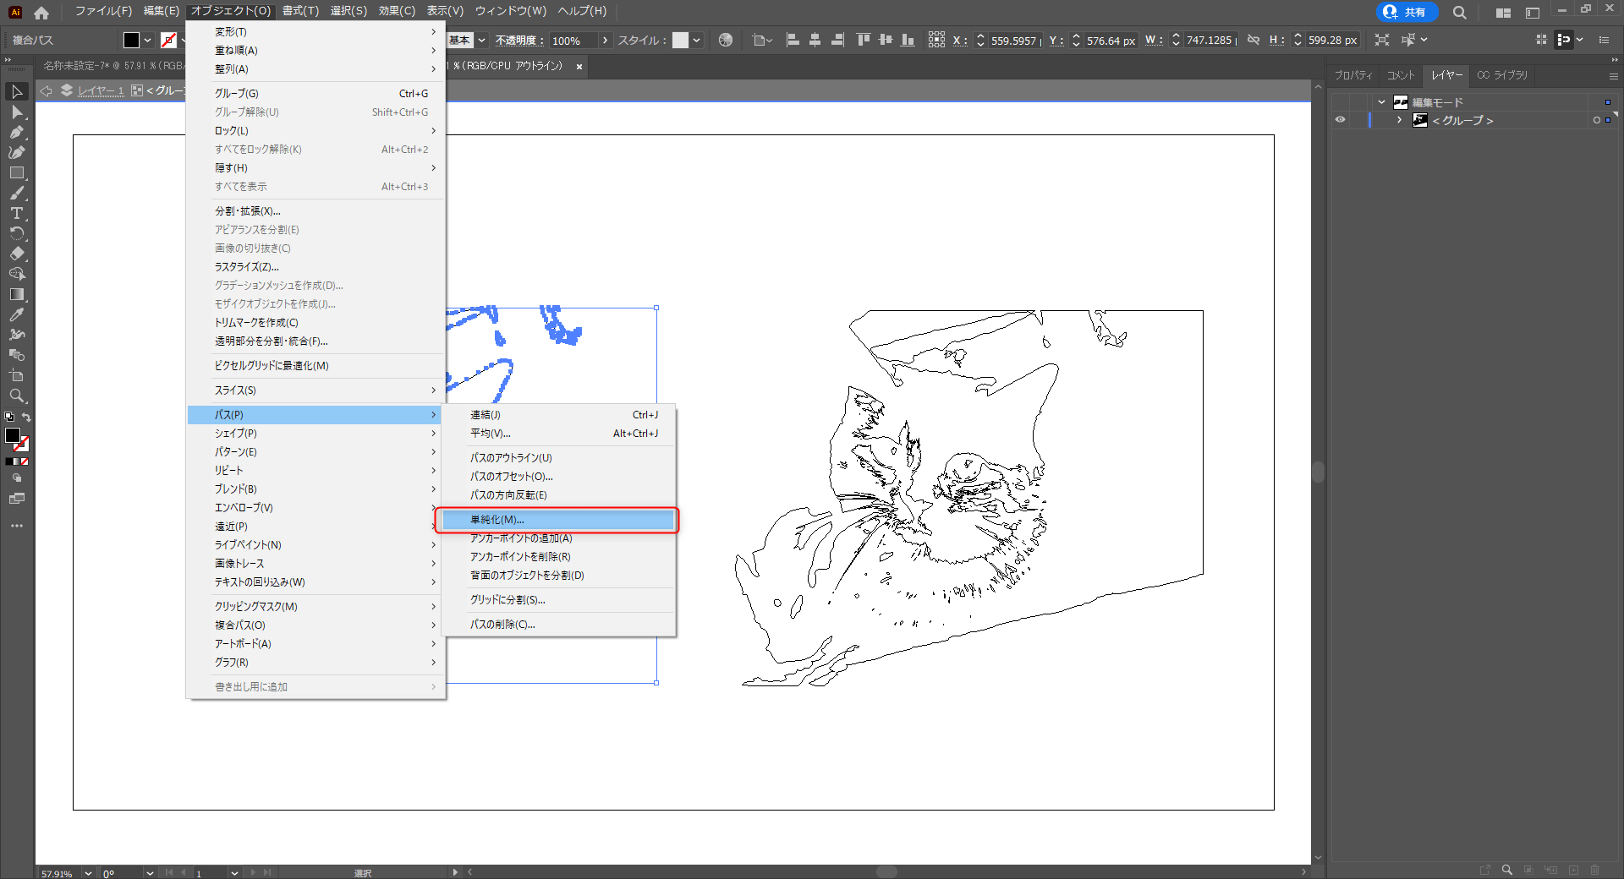Click the style swatch box
The height and width of the screenshot is (879, 1624).
click(x=680, y=40)
